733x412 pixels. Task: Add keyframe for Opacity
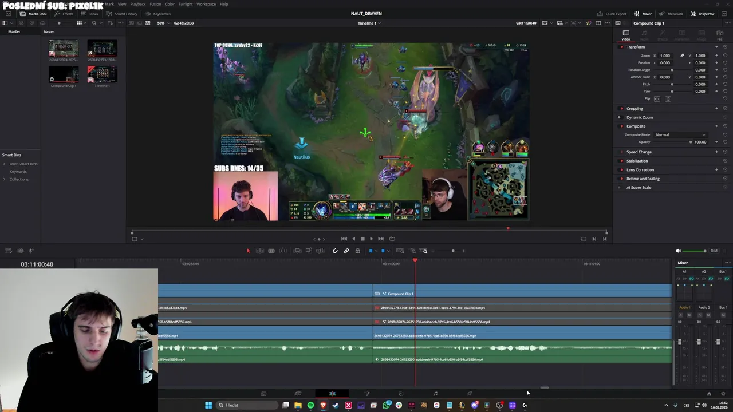click(x=716, y=142)
